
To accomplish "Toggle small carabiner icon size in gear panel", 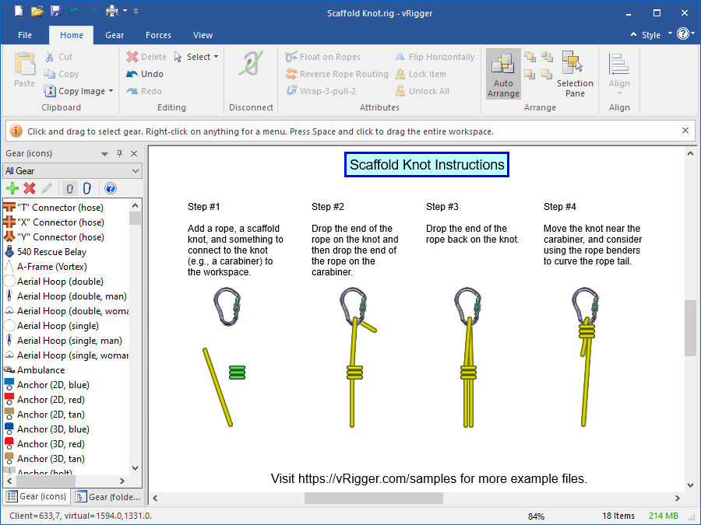I will 69,188.
